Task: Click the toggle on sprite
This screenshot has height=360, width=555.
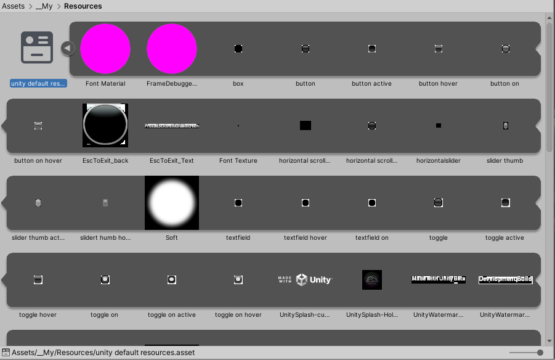Action: pyautogui.click(x=104, y=279)
